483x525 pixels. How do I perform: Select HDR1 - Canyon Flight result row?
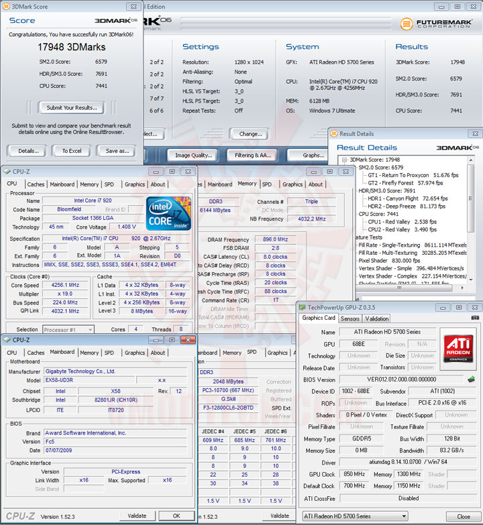point(408,198)
